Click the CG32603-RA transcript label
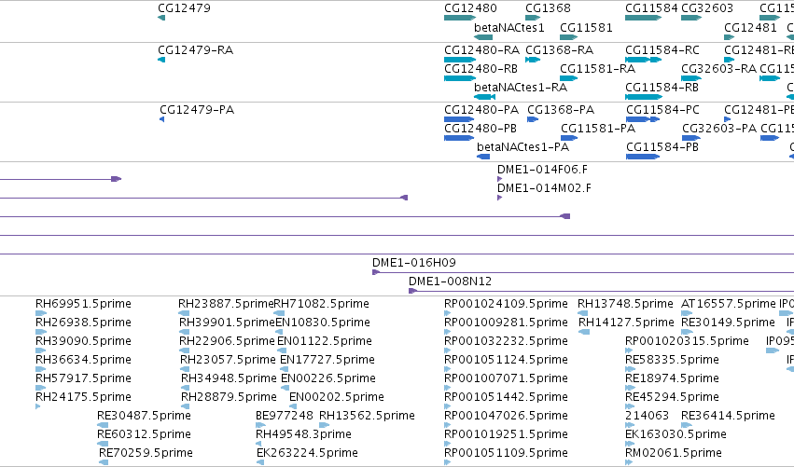Image resolution: width=794 pixels, height=467 pixels. 718,69
